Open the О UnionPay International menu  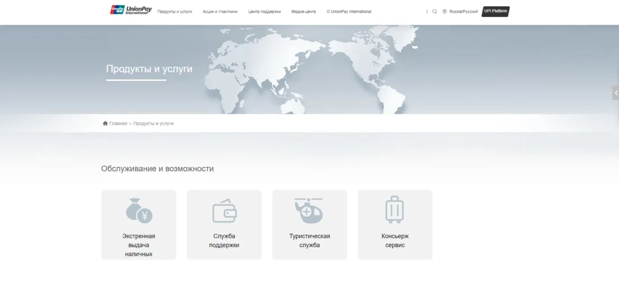coord(349,12)
